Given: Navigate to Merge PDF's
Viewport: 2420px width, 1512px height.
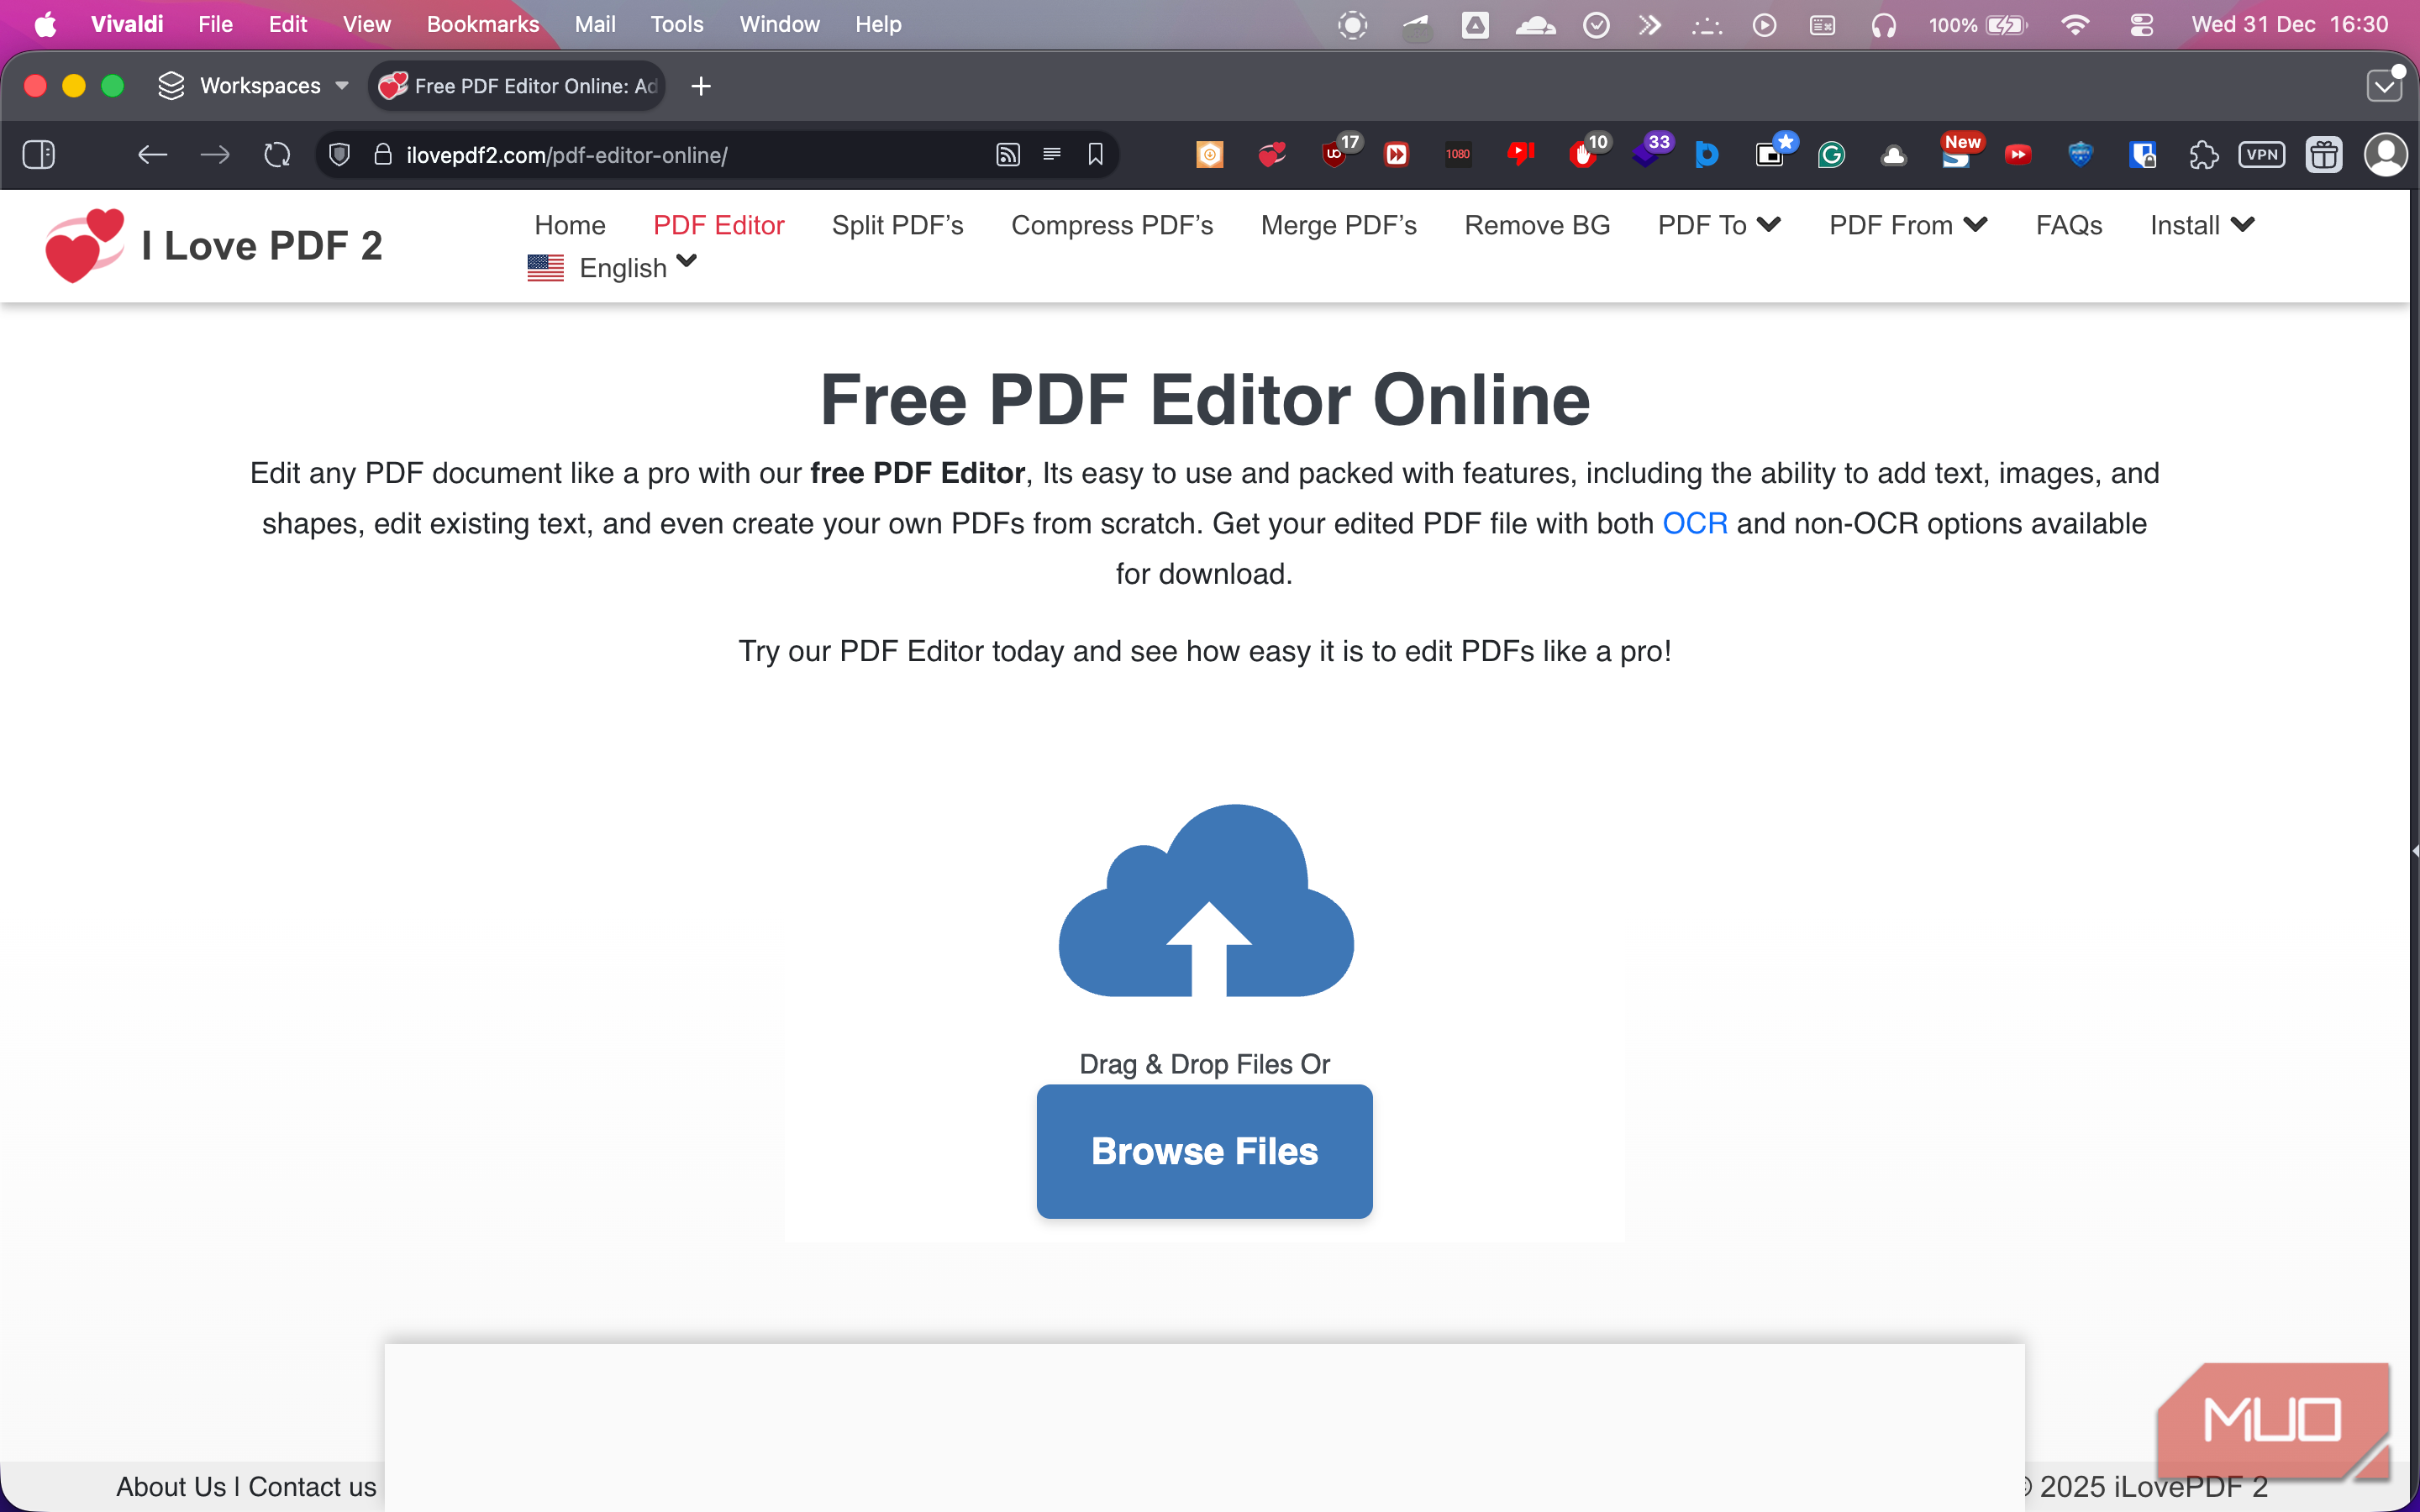Looking at the screenshot, I should coord(1338,225).
